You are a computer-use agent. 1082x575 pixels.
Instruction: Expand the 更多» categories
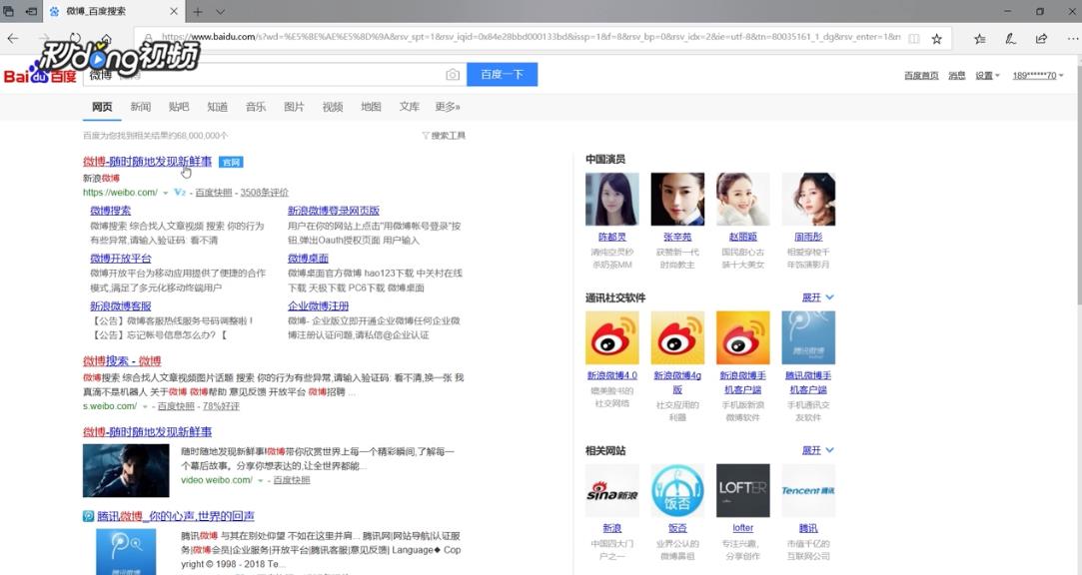[x=448, y=107]
